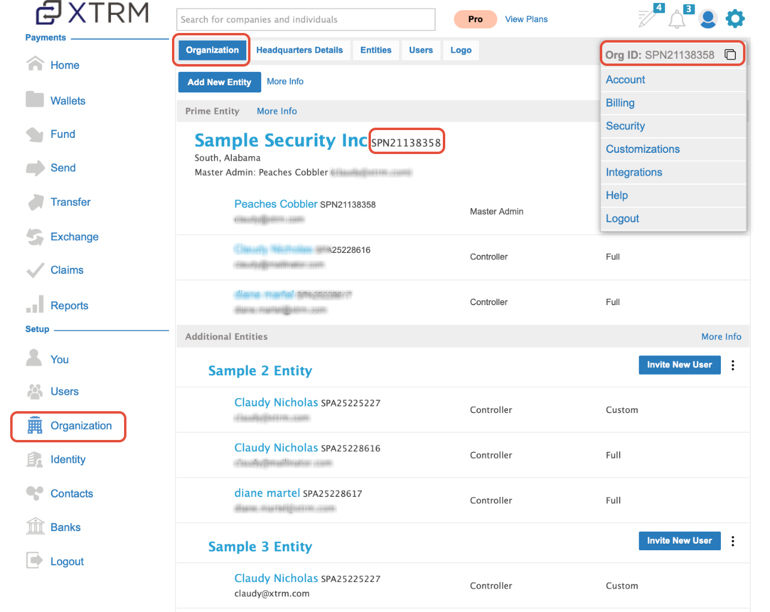Open the settings gear icon
770x612 pixels.
point(735,19)
